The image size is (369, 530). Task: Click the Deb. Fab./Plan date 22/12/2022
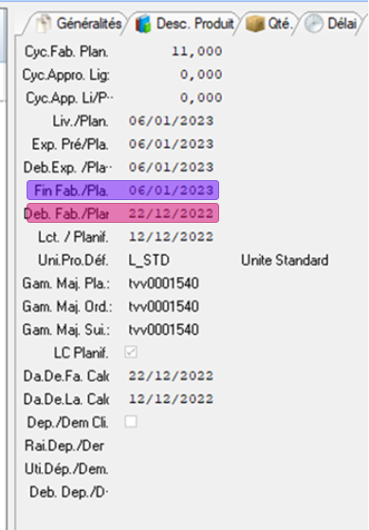click(x=171, y=213)
